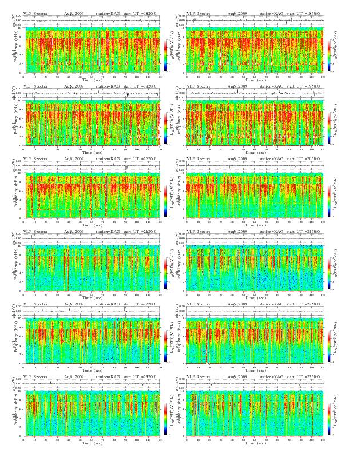
Task: Click the ch.1 waveform strip above the 2050:0 spectrogram
Action: pyautogui.click(x=254, y=166)
